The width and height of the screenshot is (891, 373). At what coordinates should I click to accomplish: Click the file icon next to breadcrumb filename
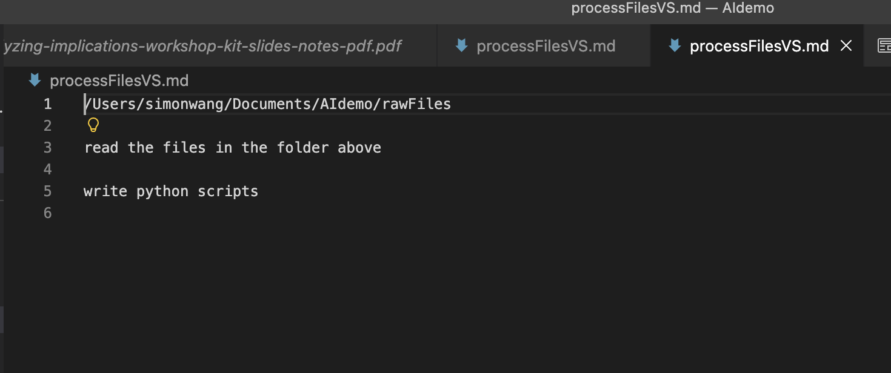coord(35,80)
